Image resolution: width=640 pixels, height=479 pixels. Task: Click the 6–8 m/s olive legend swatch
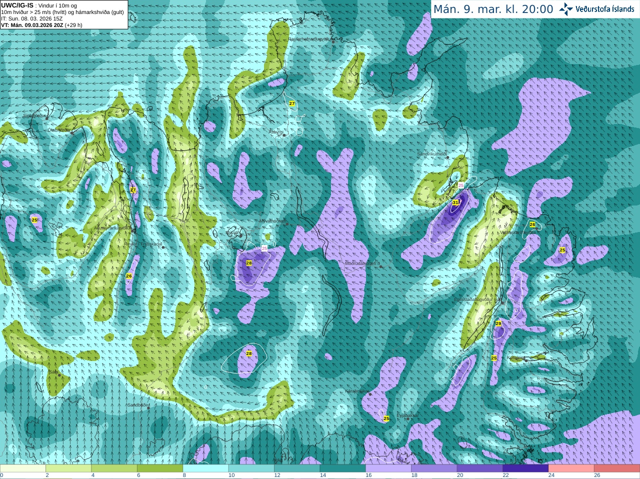click(x=160, y=468)
